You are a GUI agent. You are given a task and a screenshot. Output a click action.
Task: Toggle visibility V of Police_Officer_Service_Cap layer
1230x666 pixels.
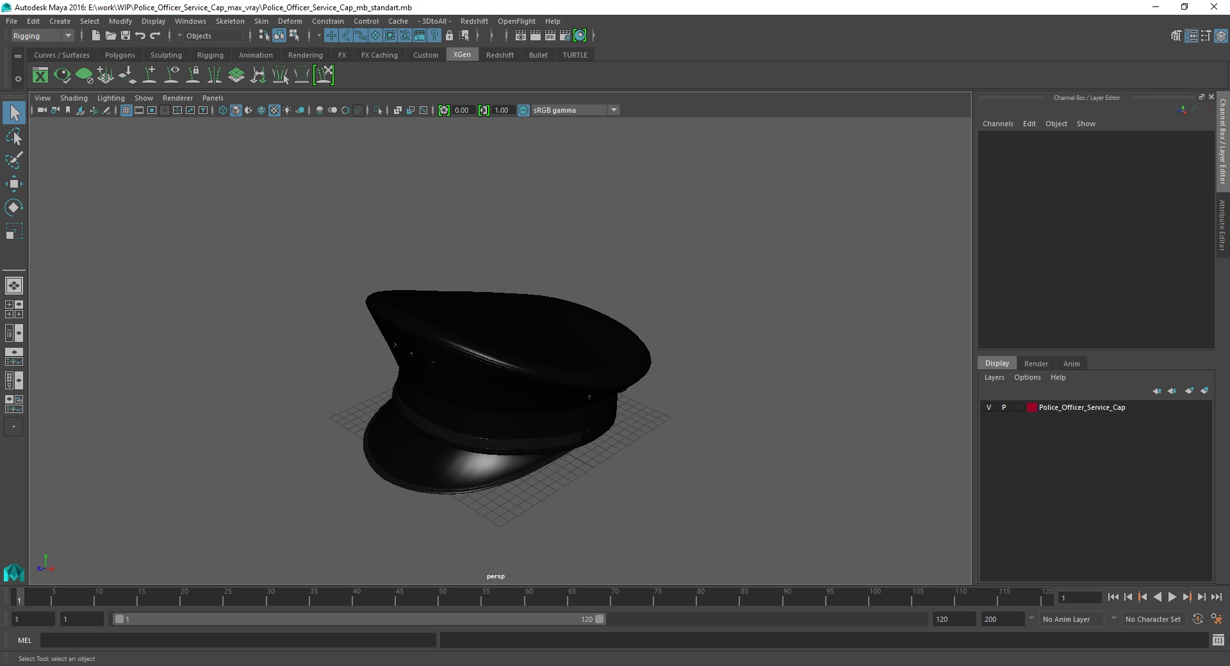988,407
